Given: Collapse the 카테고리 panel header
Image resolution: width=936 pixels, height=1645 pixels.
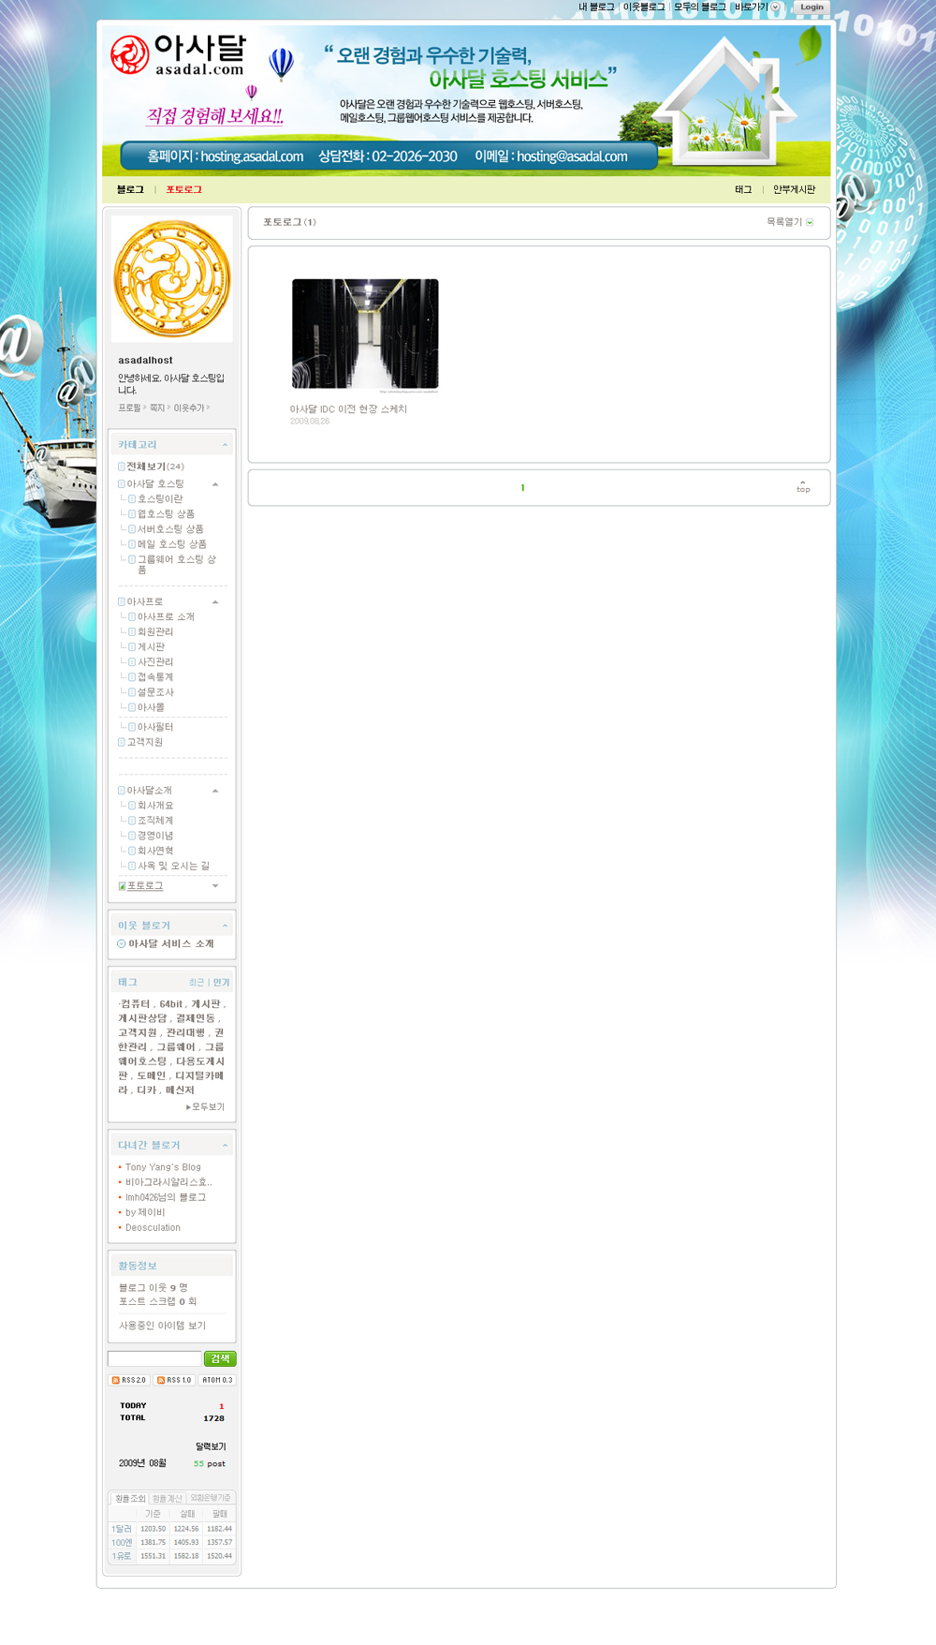Looking at the screenshot, I should (x=225, y=445).
